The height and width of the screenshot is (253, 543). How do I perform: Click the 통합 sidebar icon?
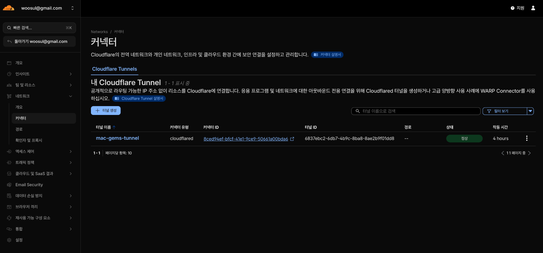[x=9, y=229]
